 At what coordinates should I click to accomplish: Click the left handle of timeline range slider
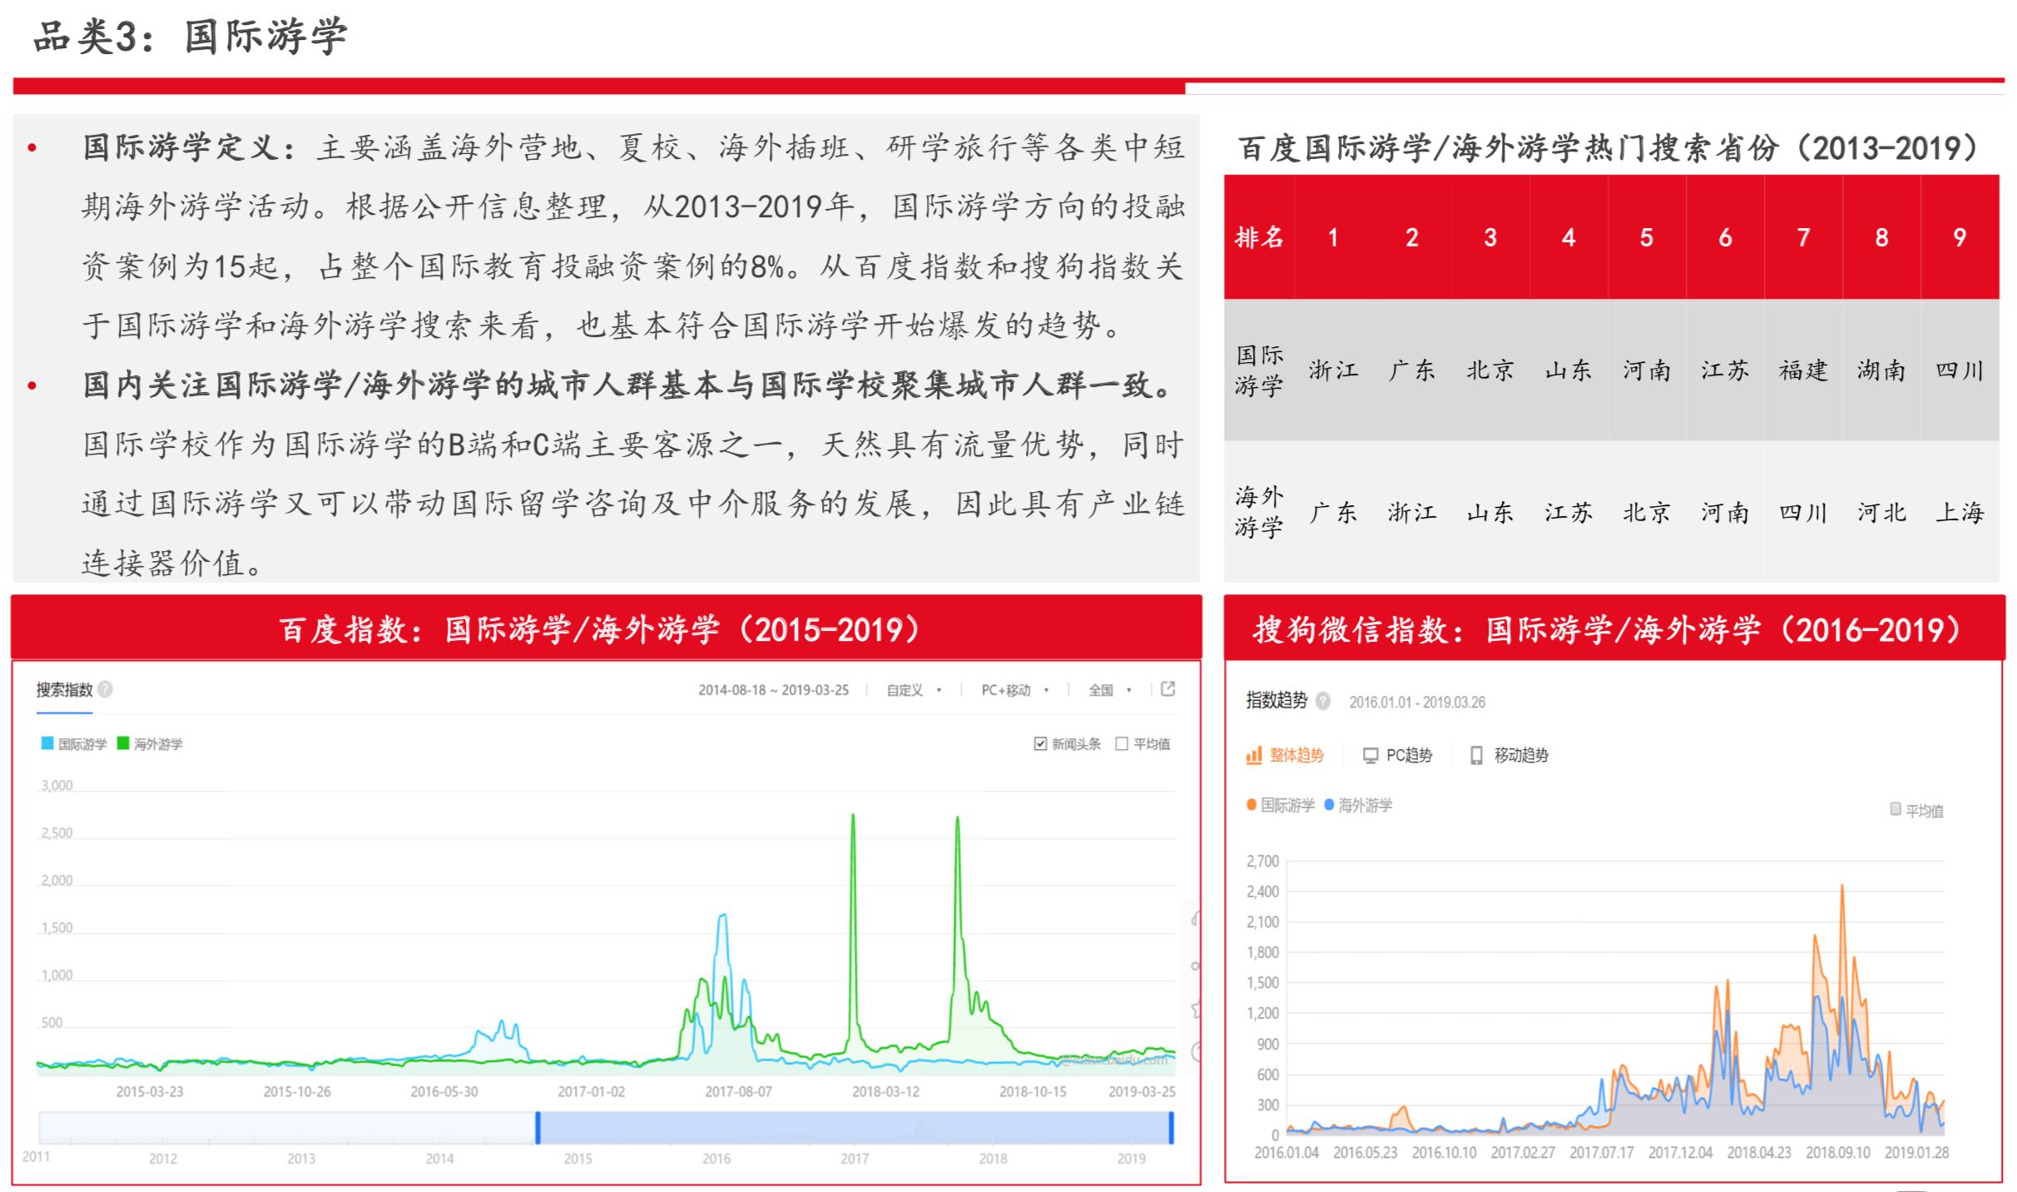538,1128
